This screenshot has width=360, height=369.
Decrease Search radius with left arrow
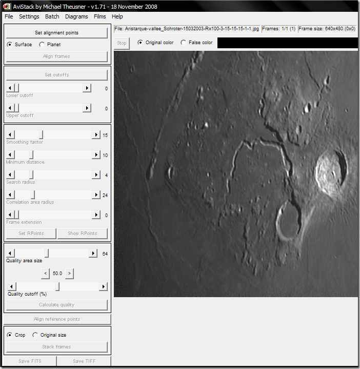tap(10, 175)
